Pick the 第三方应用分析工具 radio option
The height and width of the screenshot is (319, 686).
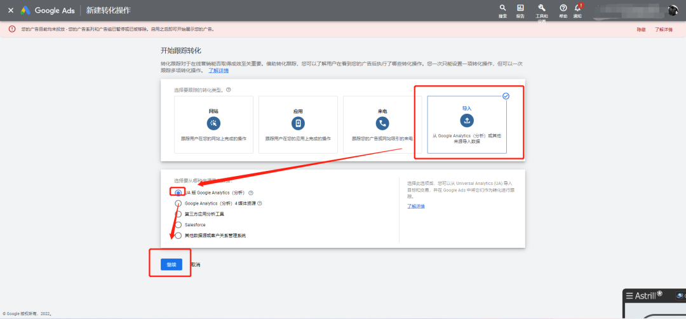pyautogui.click(x=178, y=214)
